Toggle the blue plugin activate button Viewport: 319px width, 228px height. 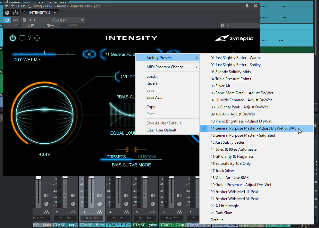point(7,20)
